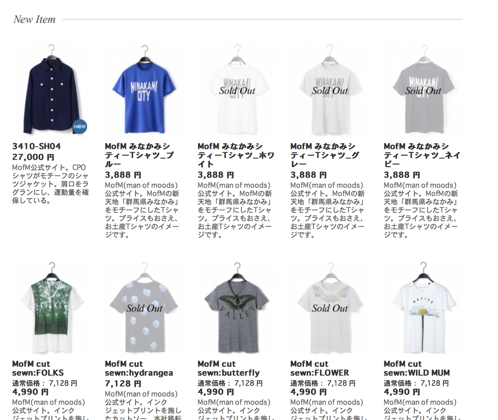Open the grey butterfly VALLEY T-shirt image
The image size is (498, 420).
237,307
